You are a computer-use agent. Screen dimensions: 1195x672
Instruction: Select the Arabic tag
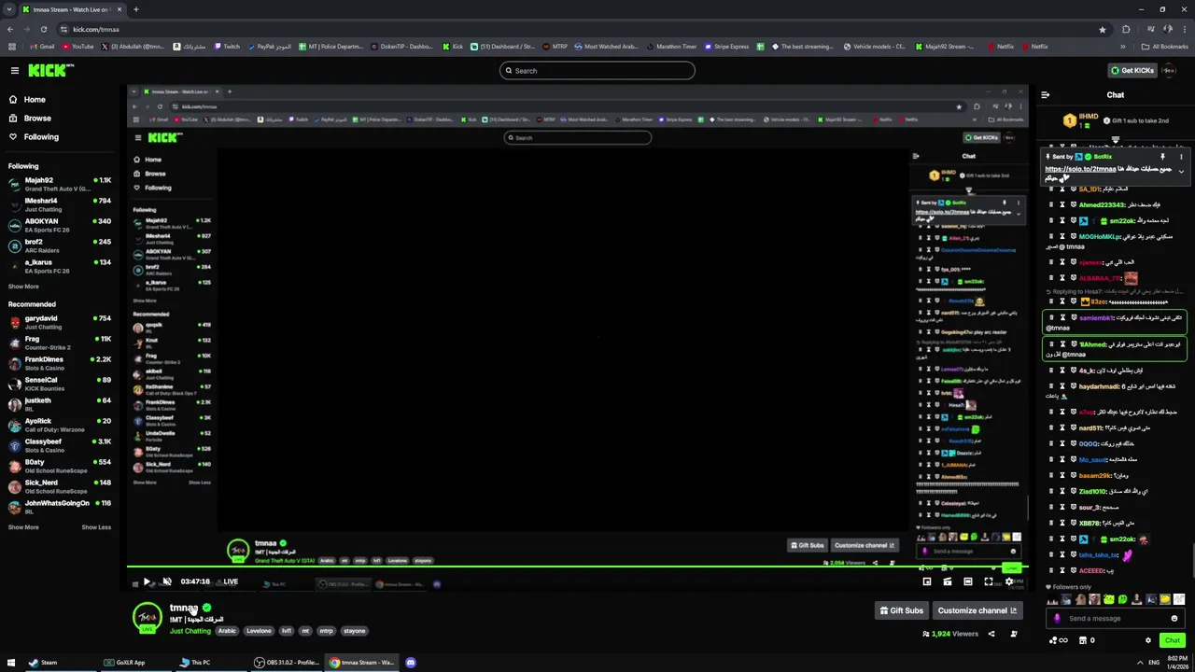point(227,631)
